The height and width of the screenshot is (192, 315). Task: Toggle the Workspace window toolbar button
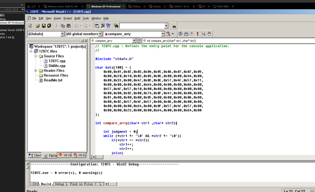[x=97, y=26]
